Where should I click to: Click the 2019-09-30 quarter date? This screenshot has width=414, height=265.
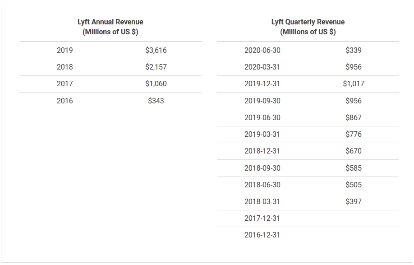pyautogui.click(x=262, y=101)
